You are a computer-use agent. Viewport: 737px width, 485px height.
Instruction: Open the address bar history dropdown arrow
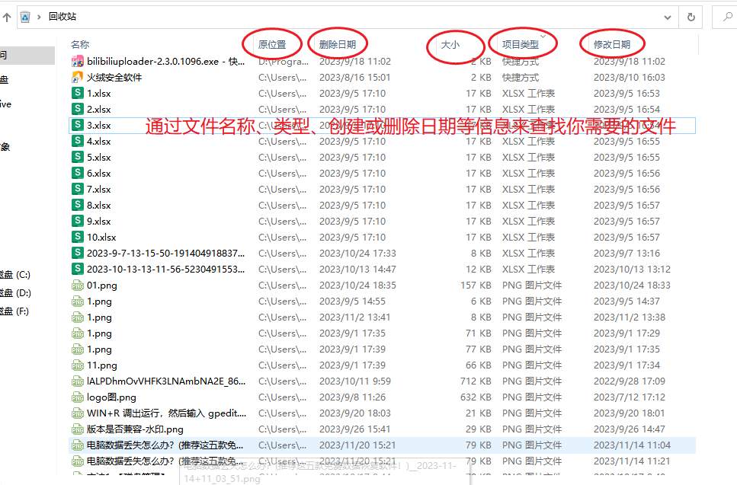[668, 17]
